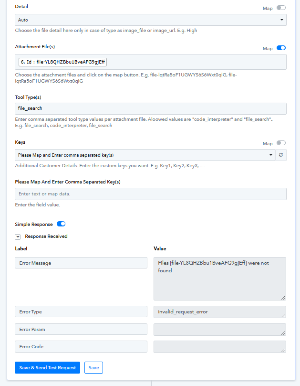Viewport: 300px width, 386px height.
Task: Click the Error Type value resize handle
Action: (283, 315)
